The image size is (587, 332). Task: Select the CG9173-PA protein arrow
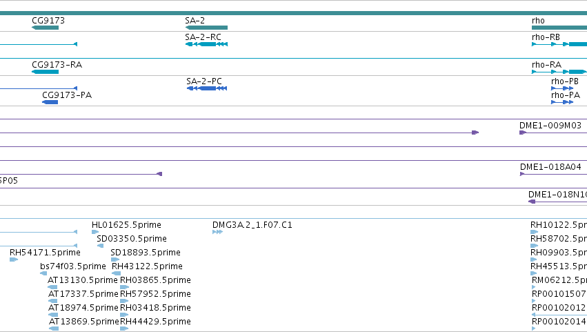(50, 102)
